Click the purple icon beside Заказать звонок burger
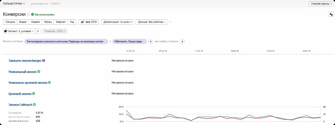This screenshot has height=125, width=335. (44, 60)
